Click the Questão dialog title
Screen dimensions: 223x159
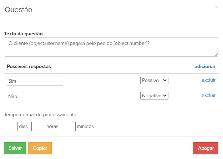pos(19,10)
